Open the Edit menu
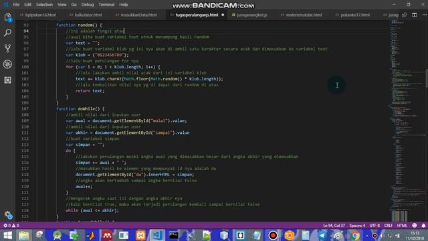 (27, 5)
